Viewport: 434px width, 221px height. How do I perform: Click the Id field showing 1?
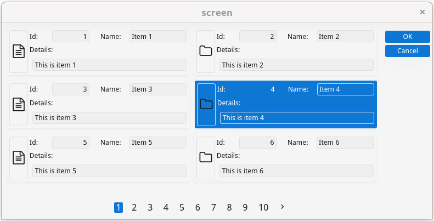pos(71,36)
